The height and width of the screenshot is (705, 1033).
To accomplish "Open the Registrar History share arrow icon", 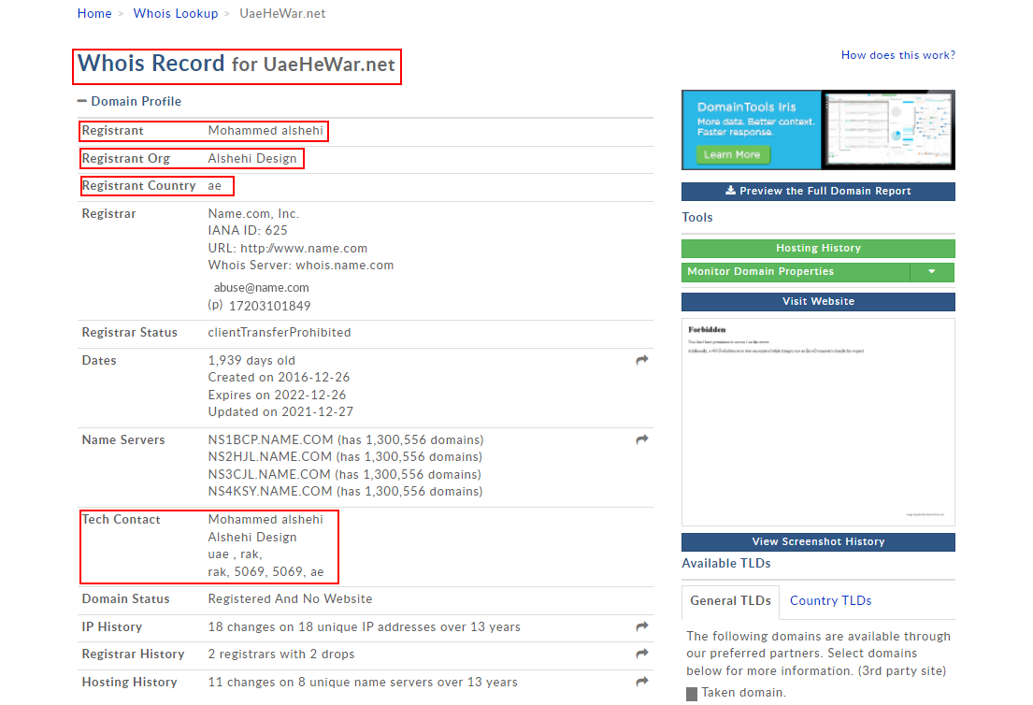I will (x=641, y=654).
